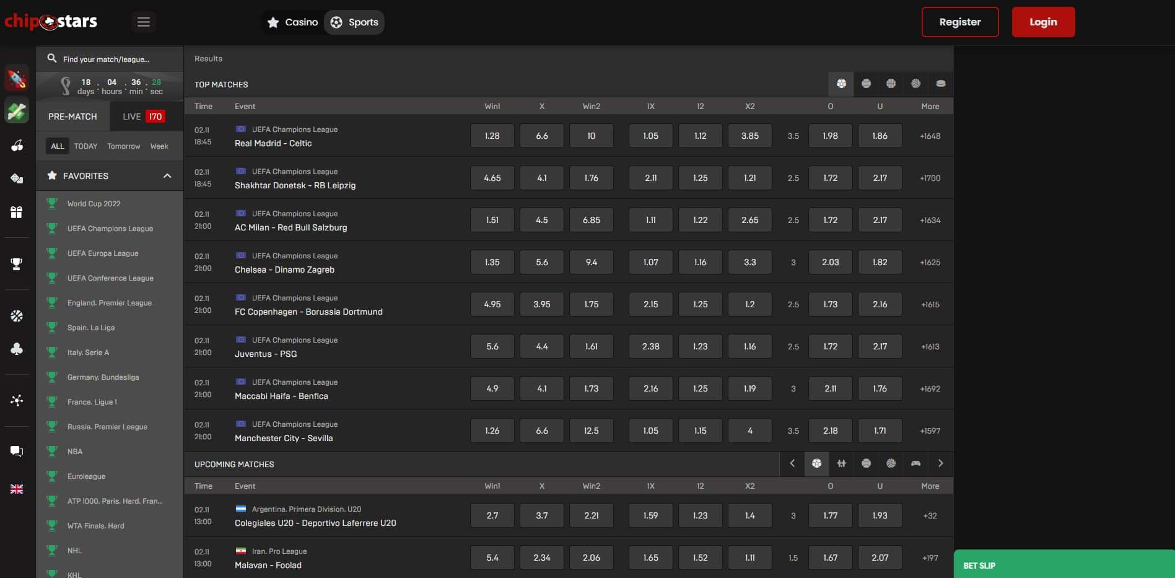Expand +1648 more markets for Real Madrid - Celtic
Viewport: 1175px width, 578px height.
click(930, 136)
